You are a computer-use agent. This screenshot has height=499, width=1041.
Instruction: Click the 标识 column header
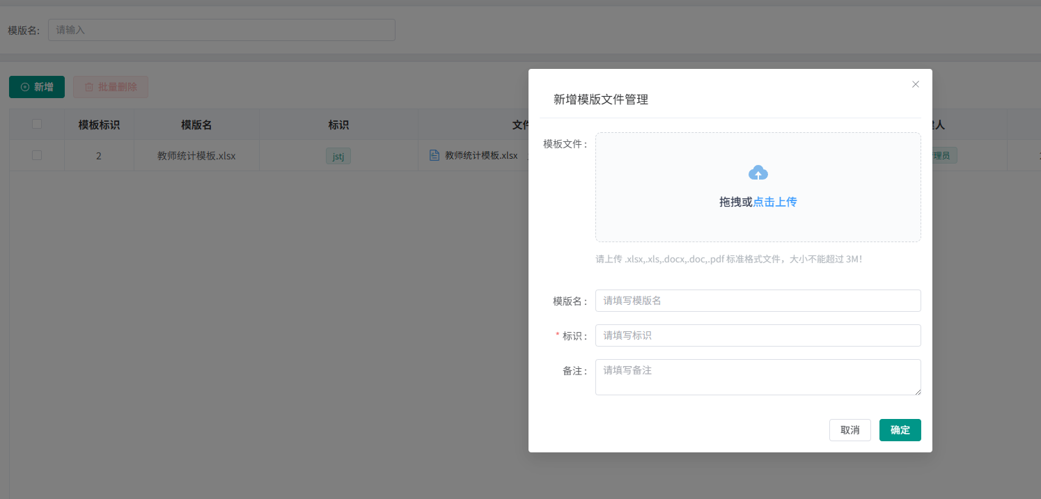(338, 125)
